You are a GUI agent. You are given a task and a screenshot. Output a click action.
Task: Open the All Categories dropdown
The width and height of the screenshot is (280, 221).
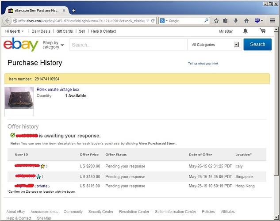(215, 45)
